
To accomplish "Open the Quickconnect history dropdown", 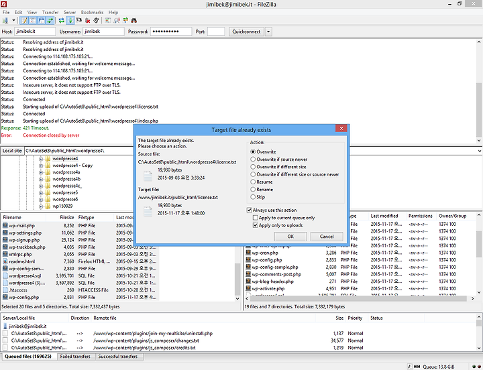I will coord(268,32).
